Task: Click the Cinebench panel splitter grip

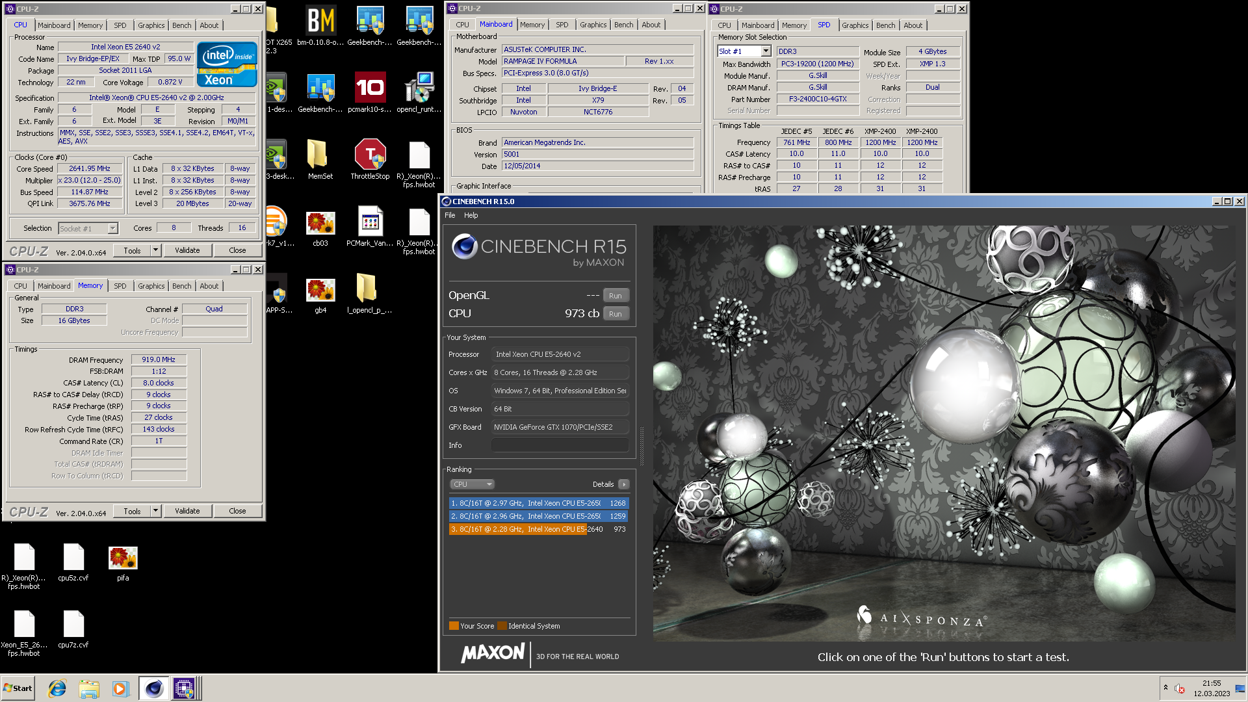Action: coord(642,447)
